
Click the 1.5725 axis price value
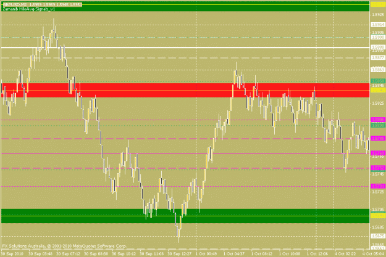tap(378, 192)
